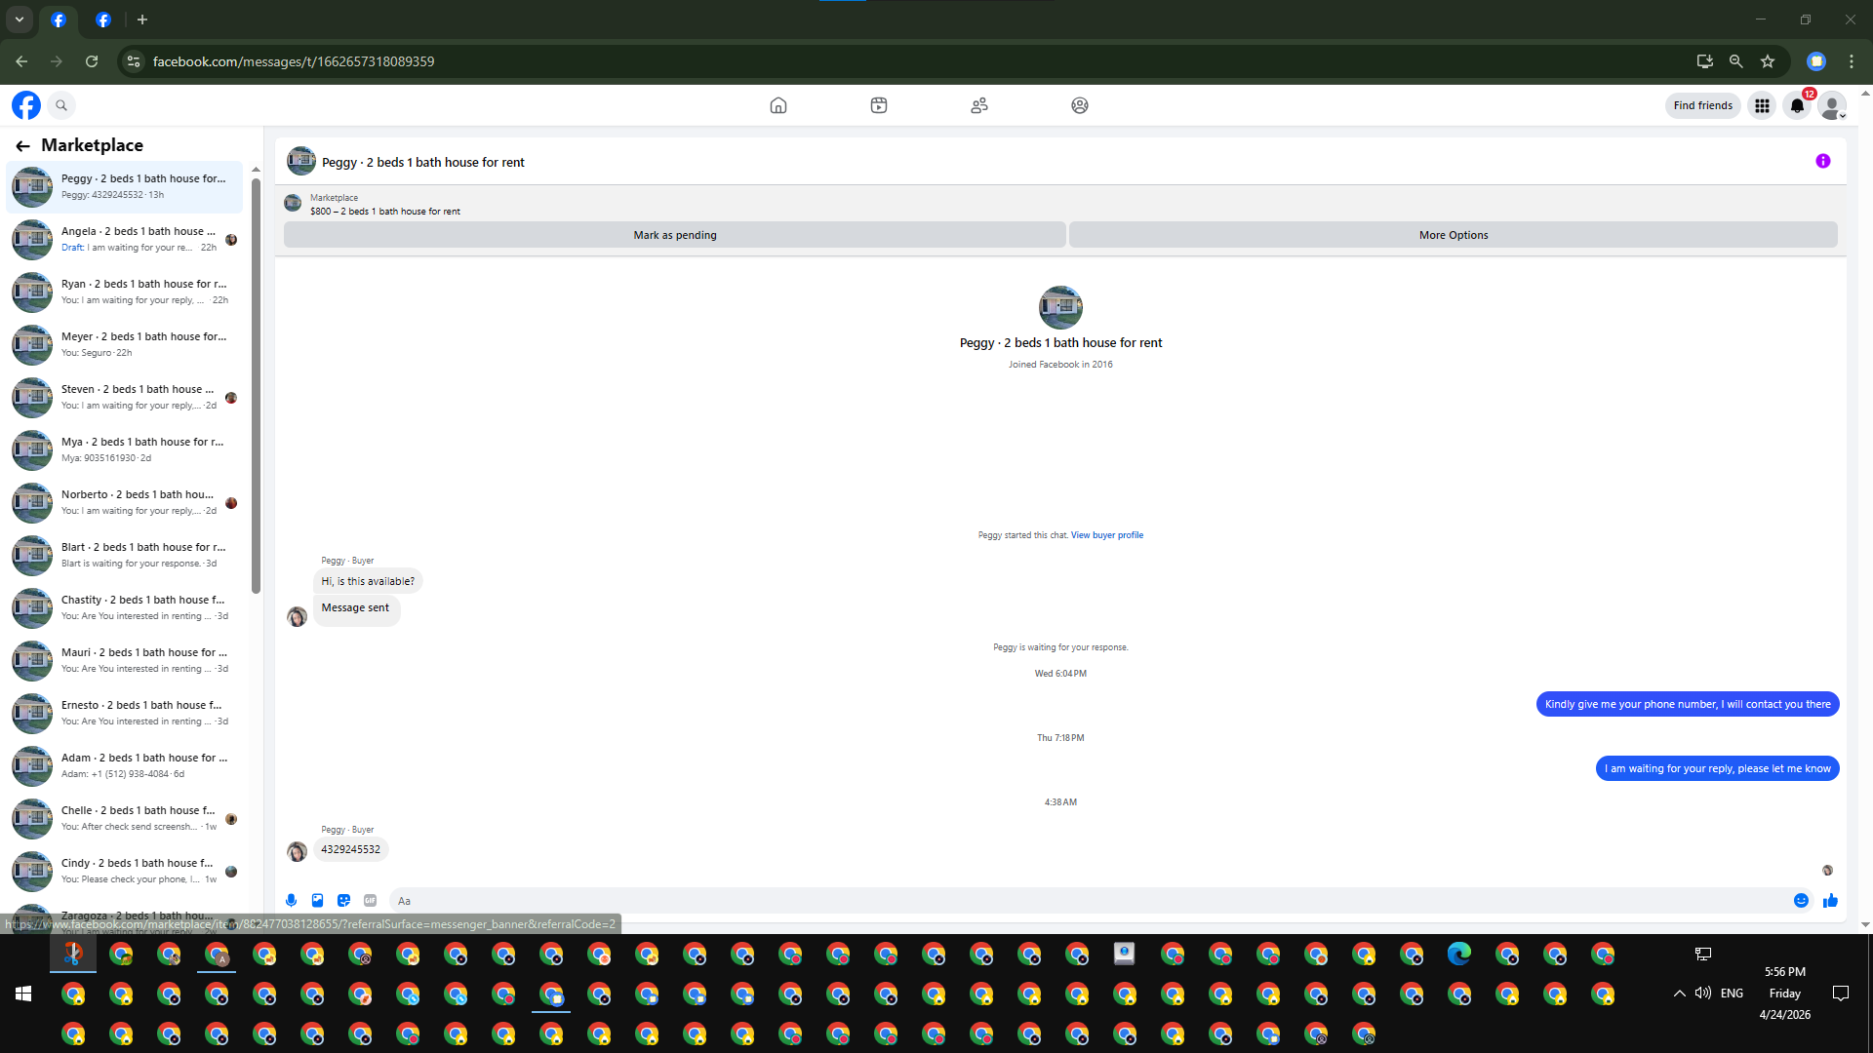Open the account profile menu

(x=1832, y=105)
